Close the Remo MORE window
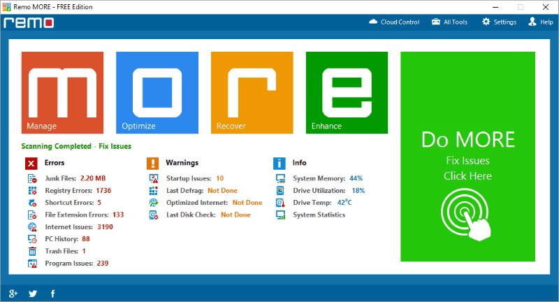This screenshot has height=302, width=559. pyautogui.click(x=546, y=7)
